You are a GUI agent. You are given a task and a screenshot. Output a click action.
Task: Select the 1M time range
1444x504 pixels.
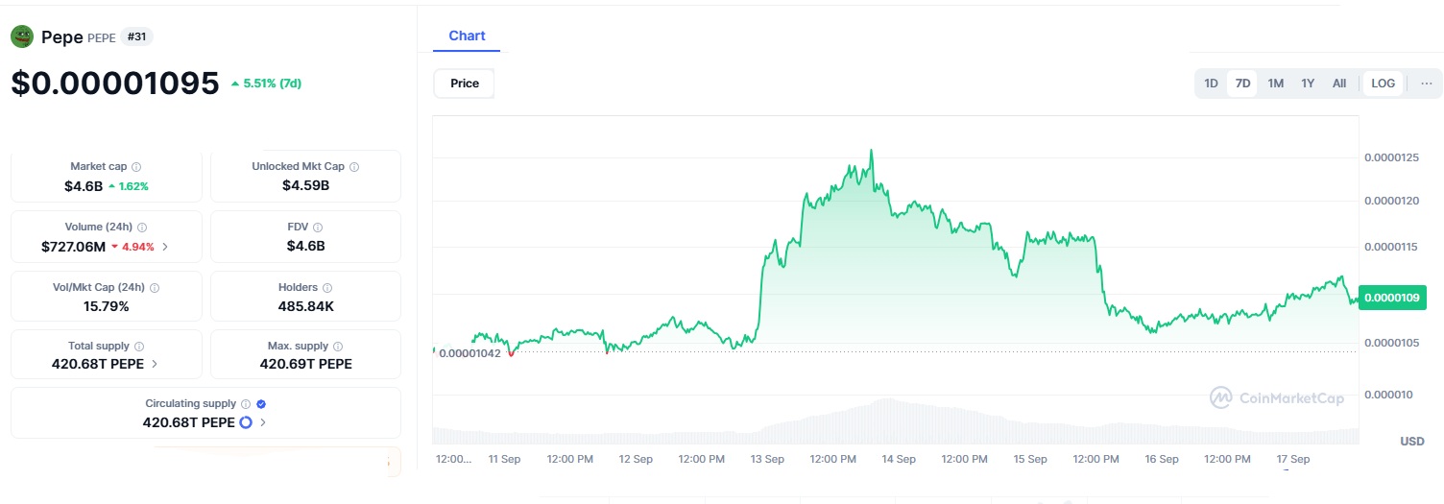pyautogui.click(x=1275, y=84)
